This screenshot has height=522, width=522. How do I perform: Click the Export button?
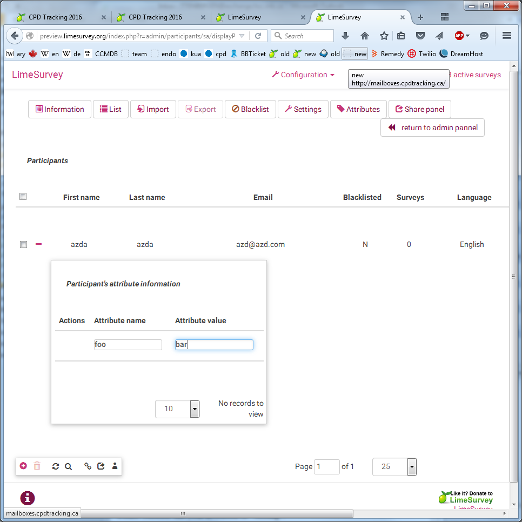click(x=200, y=109)
